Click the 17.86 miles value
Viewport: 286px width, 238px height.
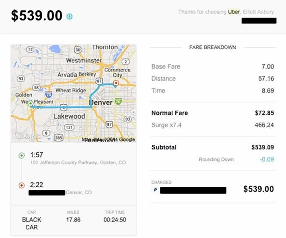pyautogui.click(x=73, y=220)
